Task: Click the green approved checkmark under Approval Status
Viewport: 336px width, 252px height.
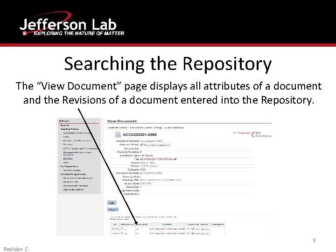Action: (x=142, y=145)
